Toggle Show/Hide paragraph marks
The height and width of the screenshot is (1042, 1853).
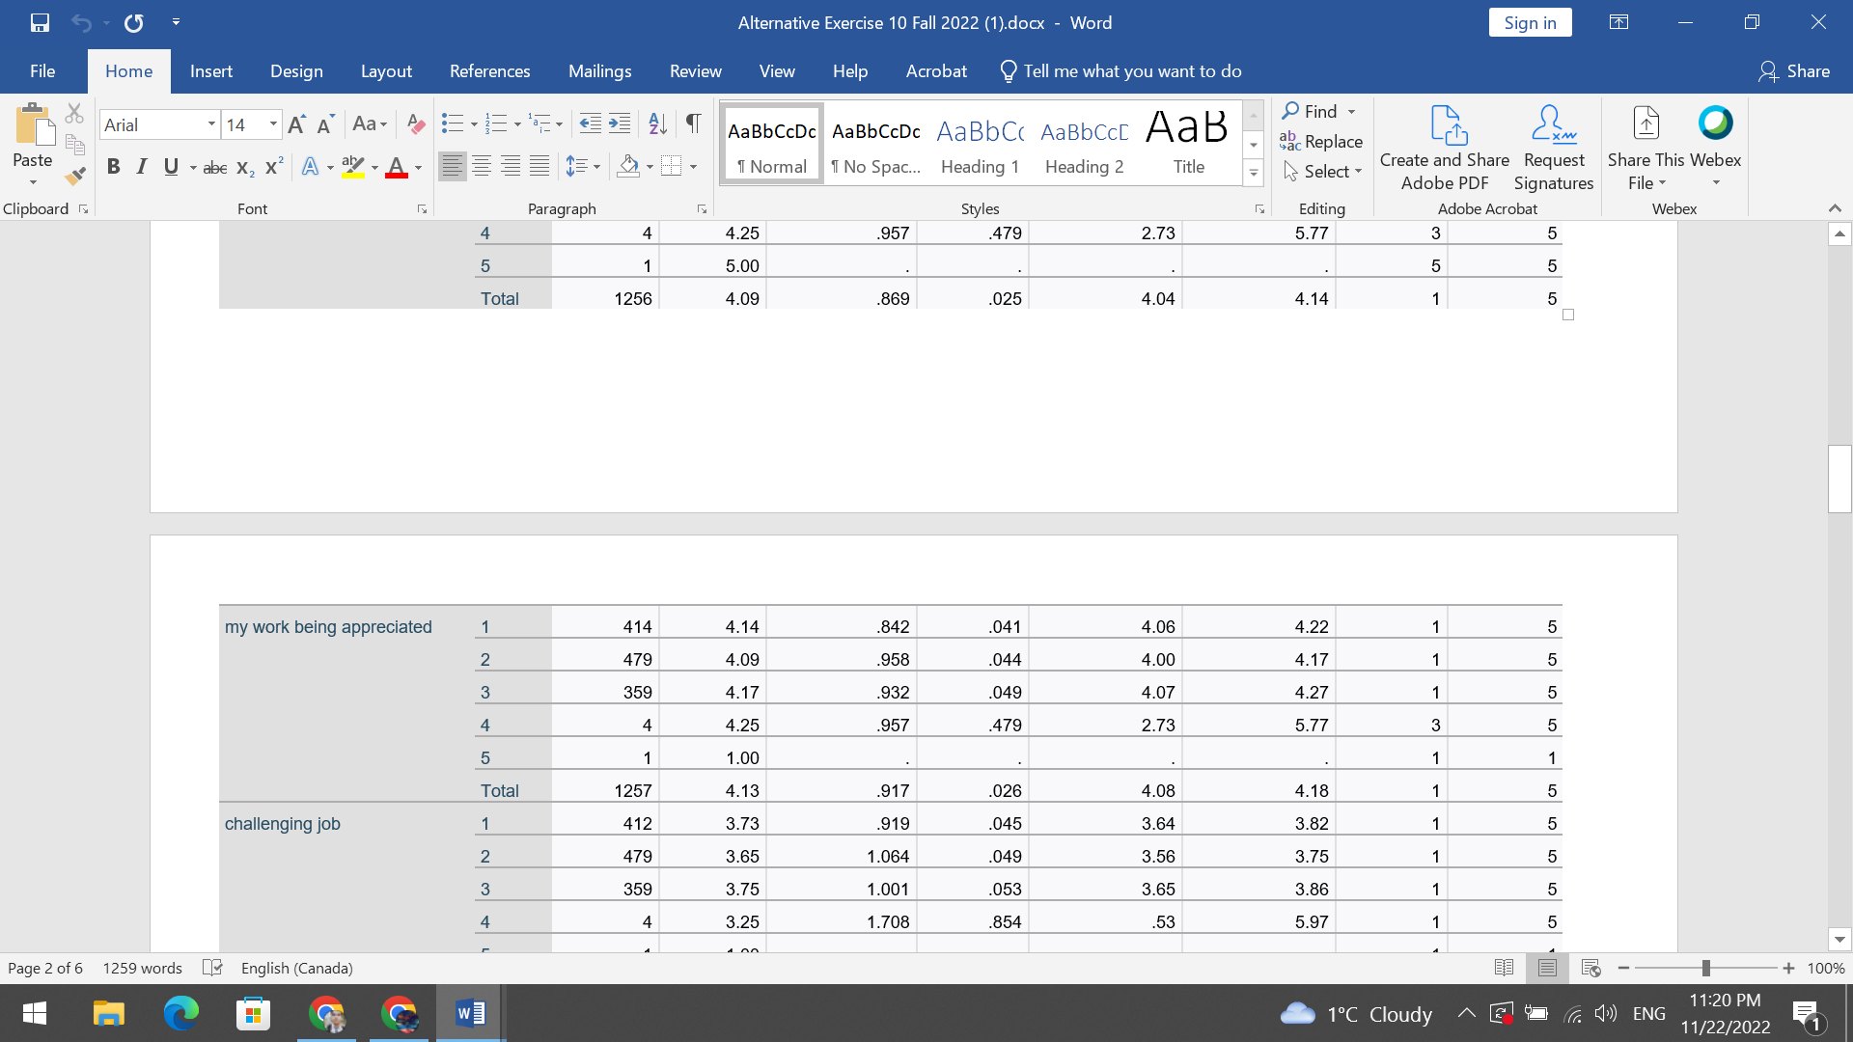point(693,123)
